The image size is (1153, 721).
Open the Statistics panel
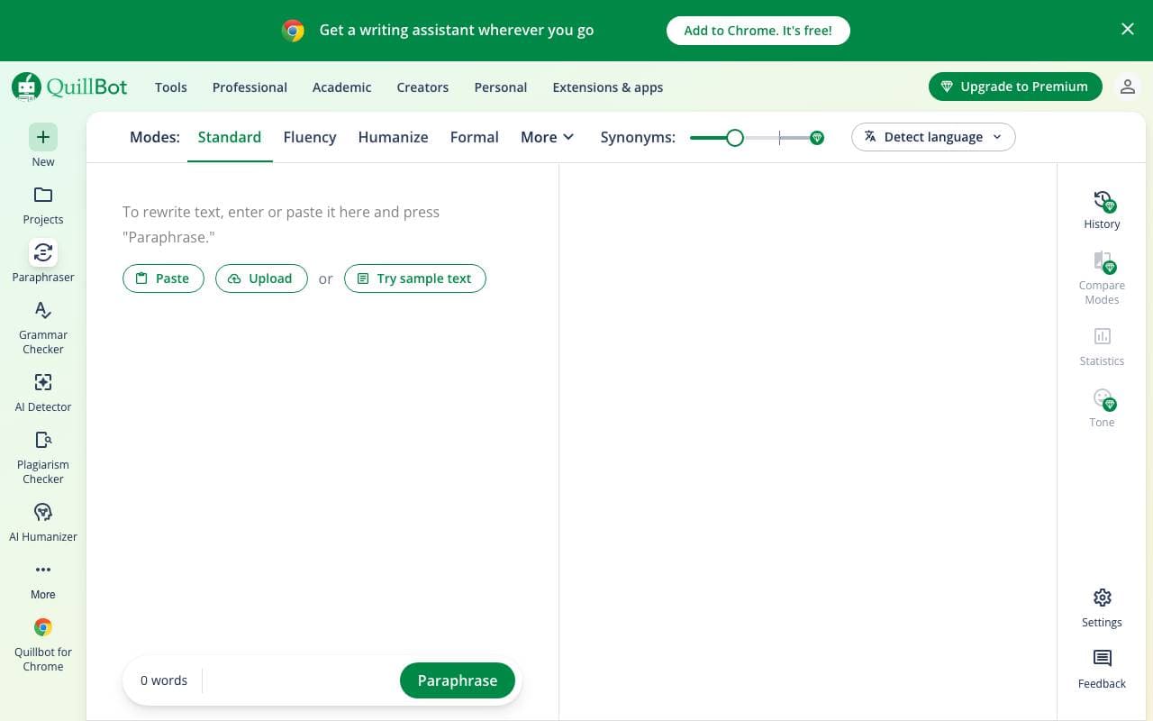tap(1102, 346)
